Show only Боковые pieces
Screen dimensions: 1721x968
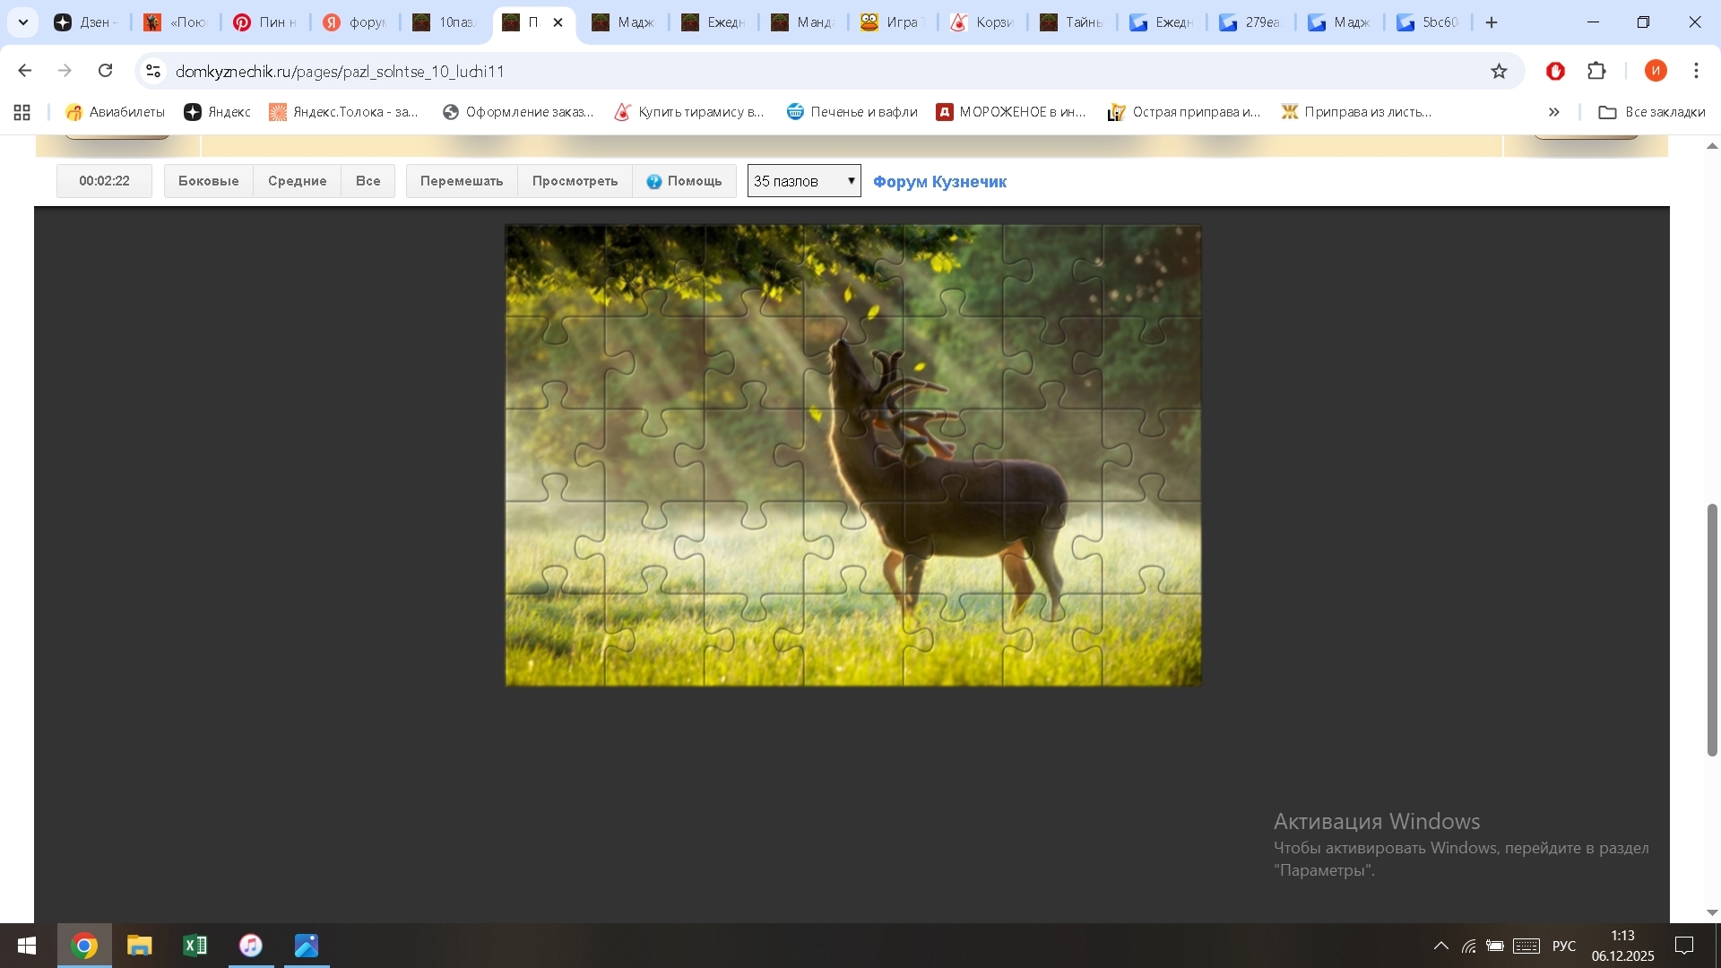(208, 181)
